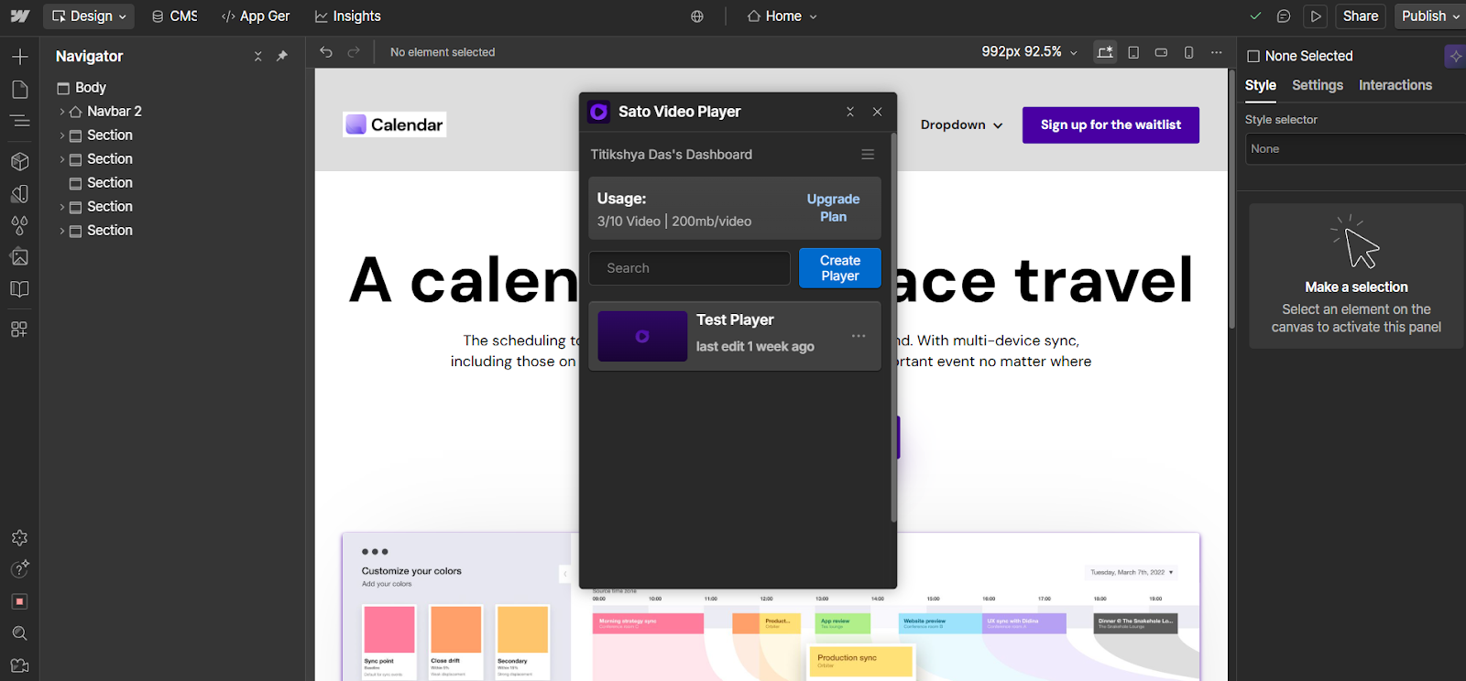Viewport: 1466px width, 681px height.
Task: Open the Assets image icon
Action: (19, 257)
